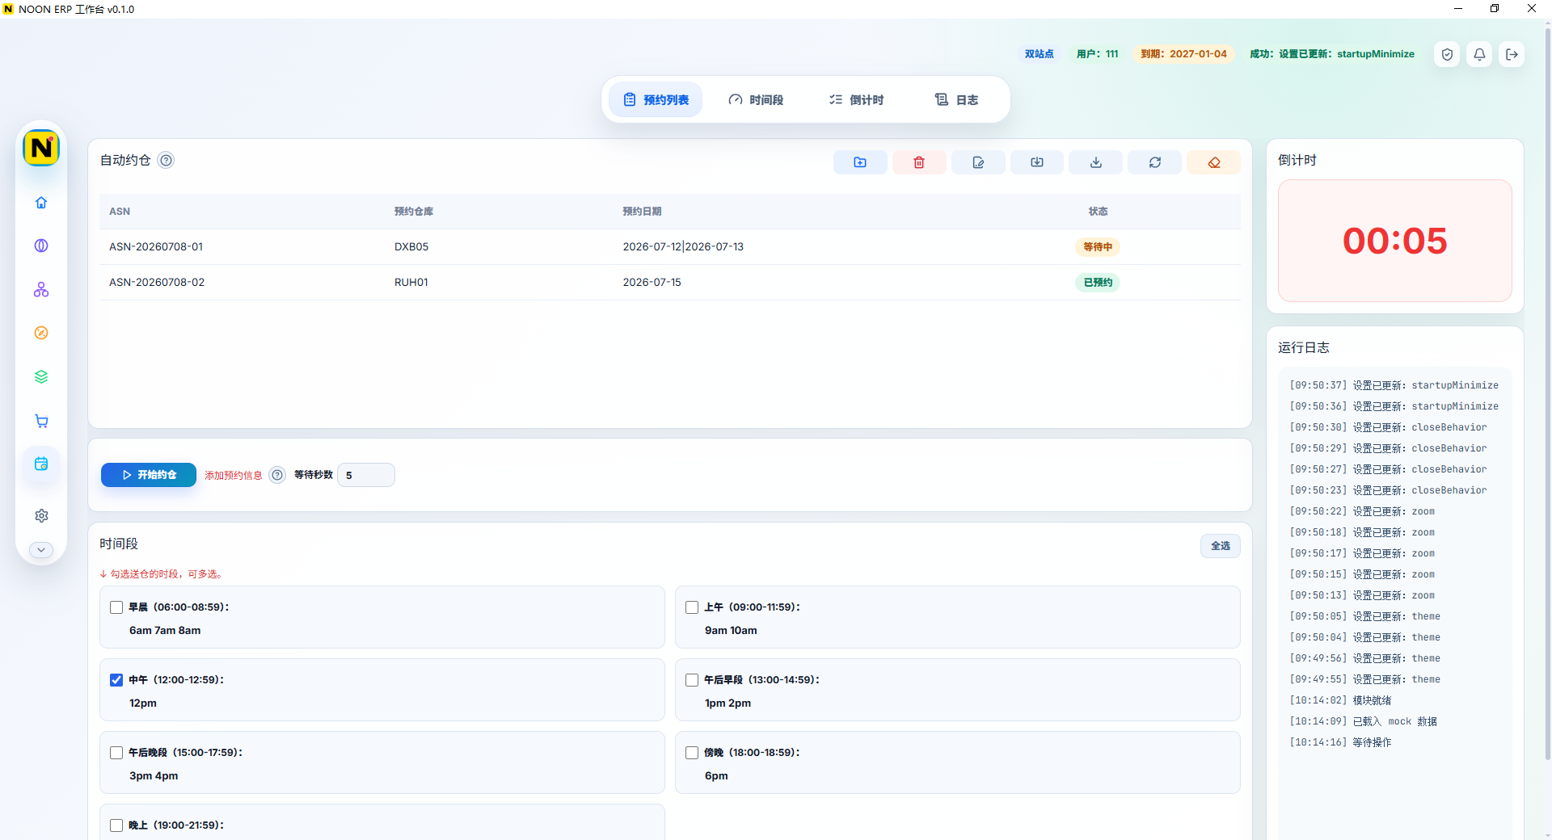
Task: Click the 用户: 111 badge
Action: point(1098,54)
